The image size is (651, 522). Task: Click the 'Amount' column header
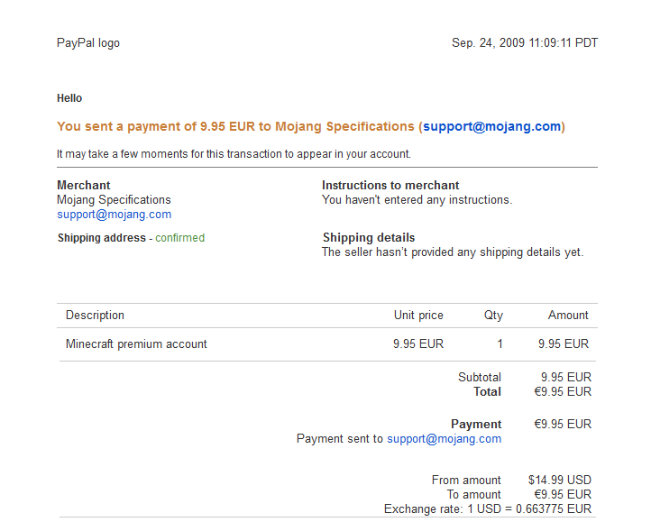click(568, 316)
